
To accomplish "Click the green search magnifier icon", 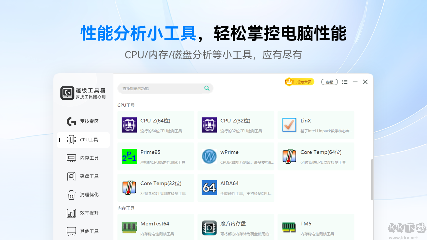I will click(206, 88).
